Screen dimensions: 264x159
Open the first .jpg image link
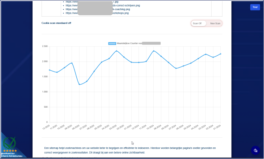coord(116,2)
